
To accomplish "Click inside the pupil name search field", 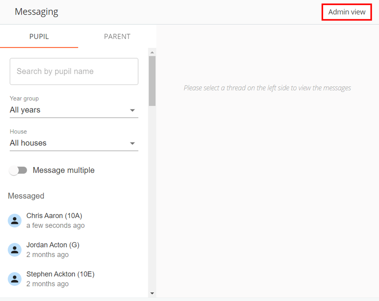I will (x=74, y=71).
